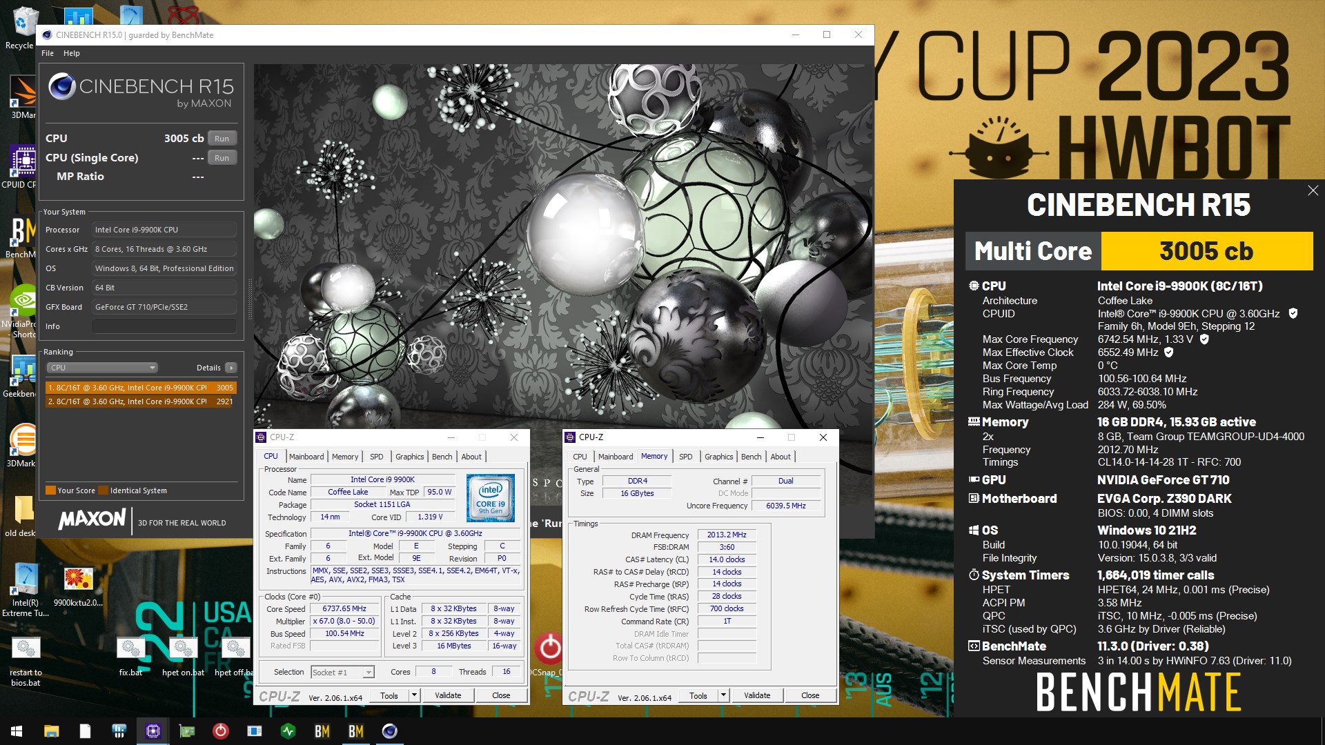The width and height of the screenshot is (1325, 745).
Task: Click the Core Speed 6737.65 MHz value
Action: (x=344, y=608)
